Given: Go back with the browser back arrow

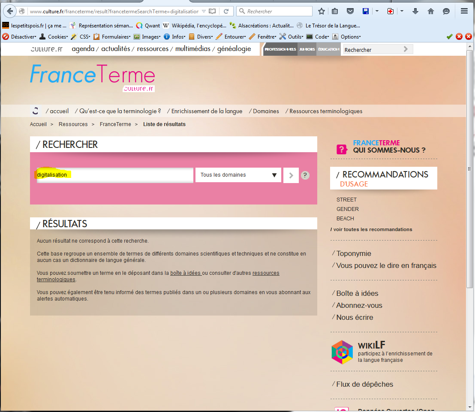Looking at the screenshot, I should 10,11.
